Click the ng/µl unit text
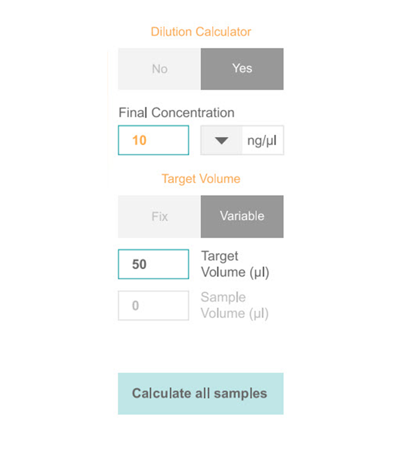 click(262, 141)
